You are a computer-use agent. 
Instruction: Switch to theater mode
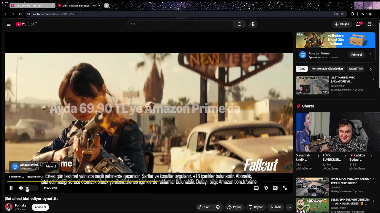coord(275,188)
